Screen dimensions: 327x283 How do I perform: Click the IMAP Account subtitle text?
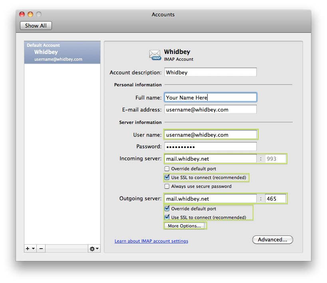click(x=178, y=59)
